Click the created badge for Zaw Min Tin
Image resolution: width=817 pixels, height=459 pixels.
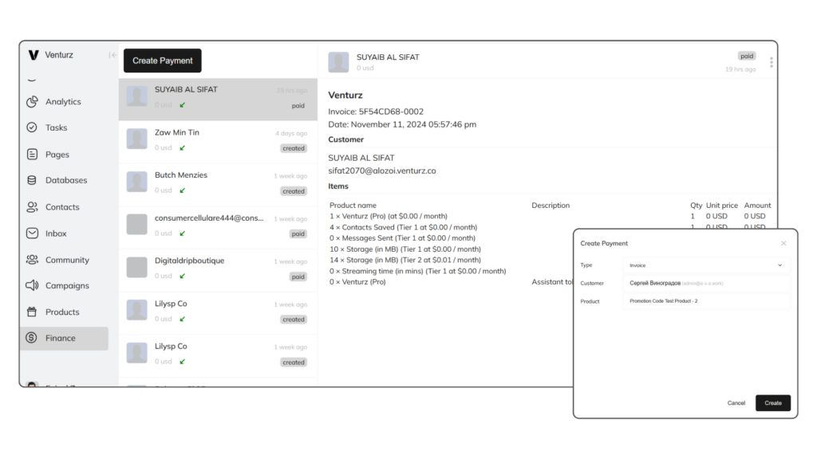(x=294, y=148)
